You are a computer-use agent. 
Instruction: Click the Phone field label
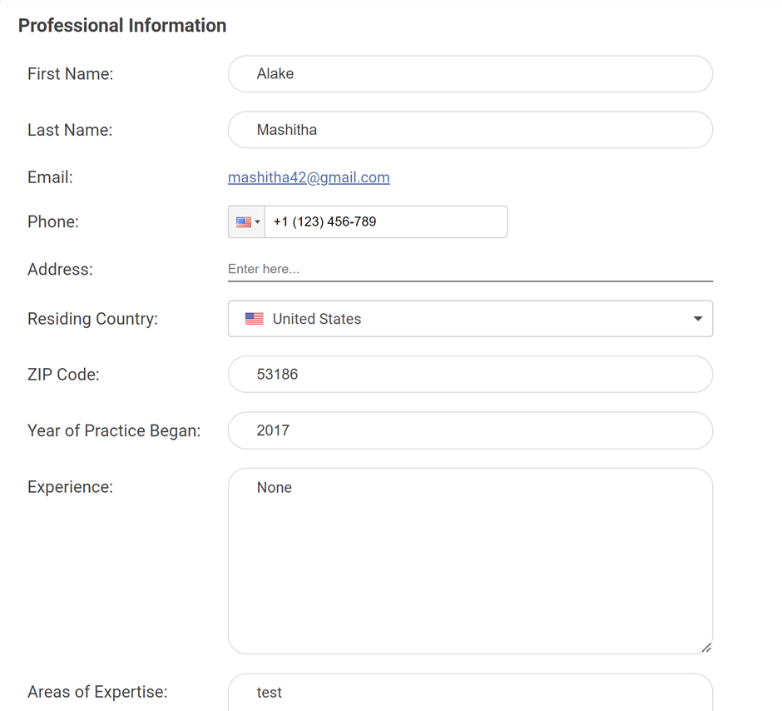pos(52,221)
